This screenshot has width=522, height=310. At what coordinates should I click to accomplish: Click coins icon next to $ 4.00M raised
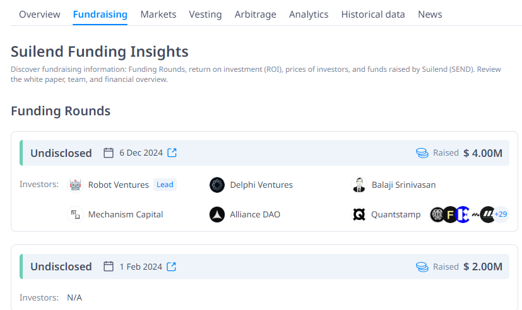point(422,153)
